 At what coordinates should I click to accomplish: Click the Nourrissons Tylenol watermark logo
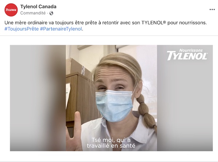(187, 54)
